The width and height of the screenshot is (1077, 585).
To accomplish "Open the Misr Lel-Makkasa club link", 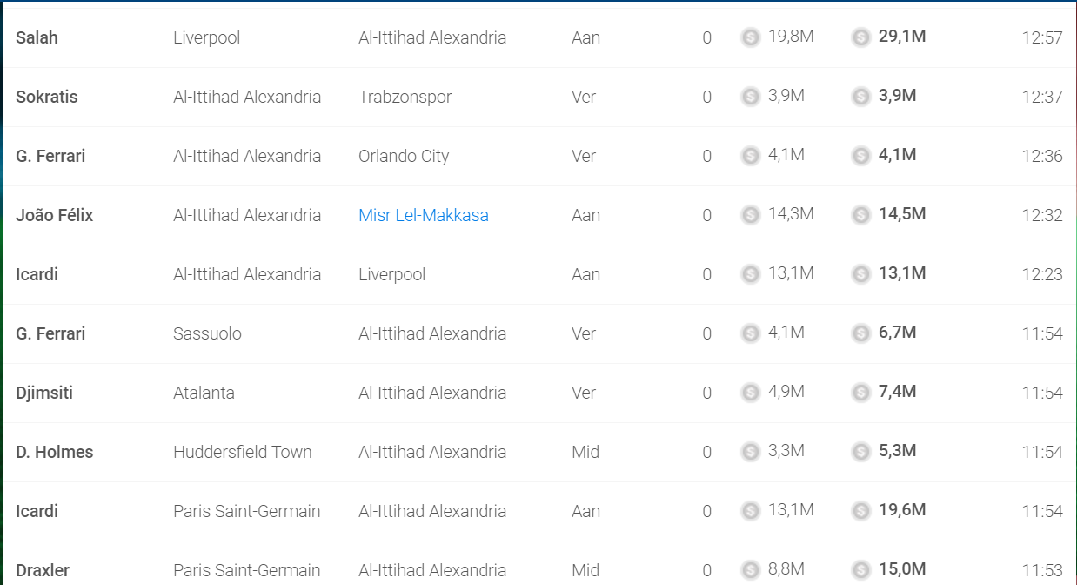I will (424, 215).
